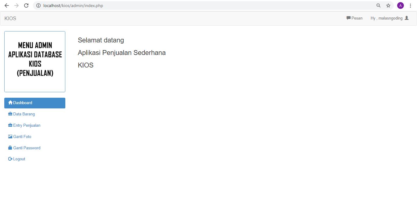Bookmark this page with the star icon
This screenshot has height=211, width=417.
pos(388,5)
